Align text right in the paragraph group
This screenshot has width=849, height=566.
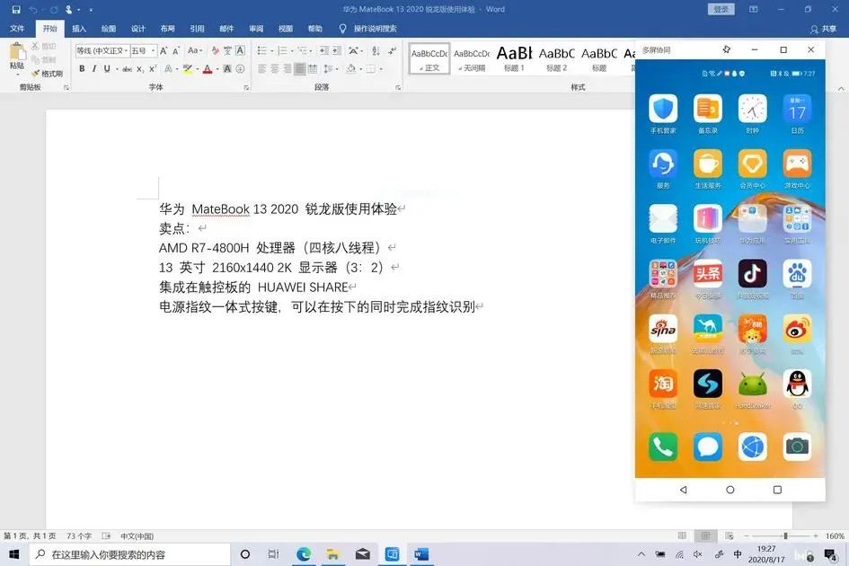(287, 69)
